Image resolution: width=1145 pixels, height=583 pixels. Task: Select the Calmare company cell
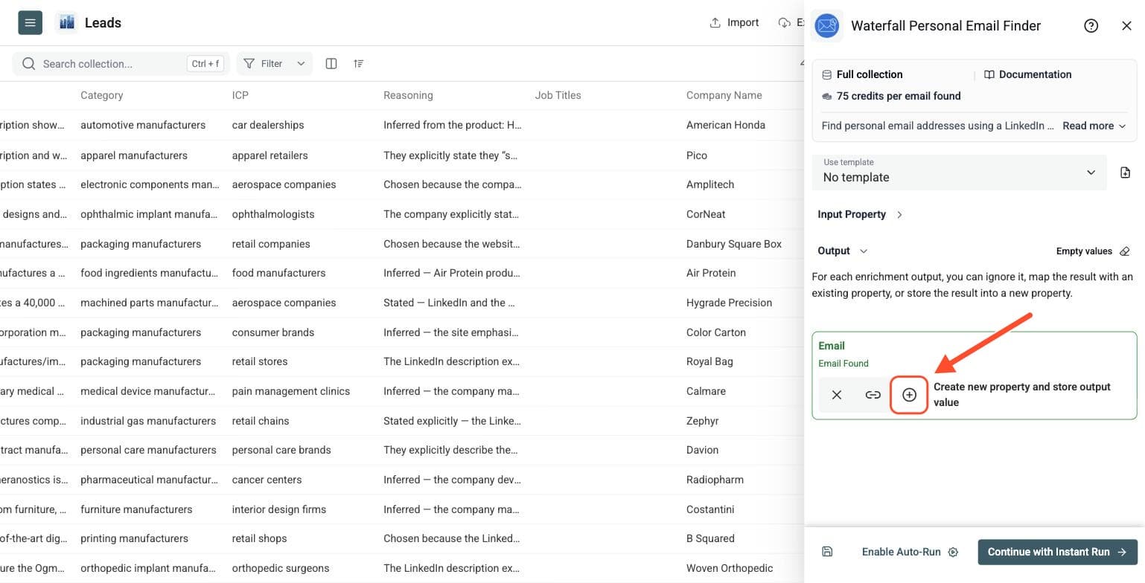(706, 391)
